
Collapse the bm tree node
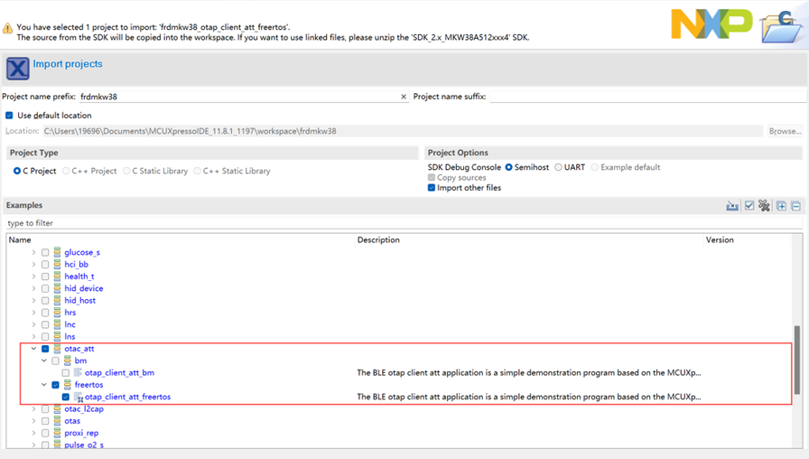[44, 361]
